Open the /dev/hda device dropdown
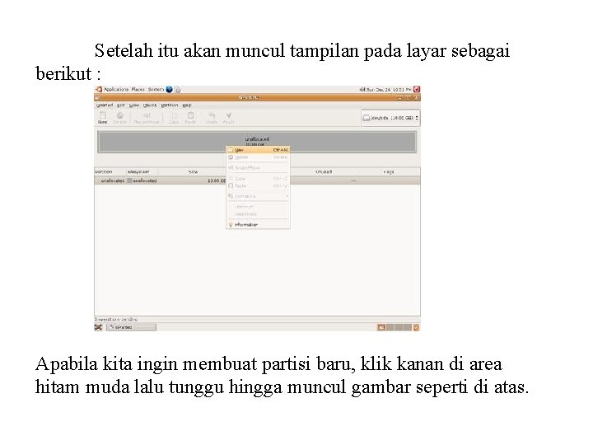The height and width of the screenshot is (445, 593). (x=390, y=118)
